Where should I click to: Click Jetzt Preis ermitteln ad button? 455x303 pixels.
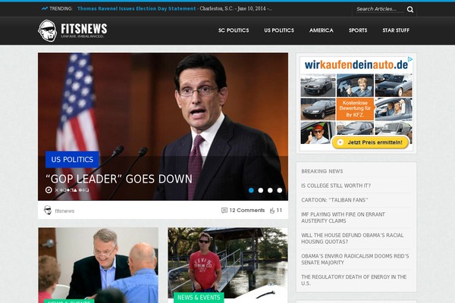(371, 142)
